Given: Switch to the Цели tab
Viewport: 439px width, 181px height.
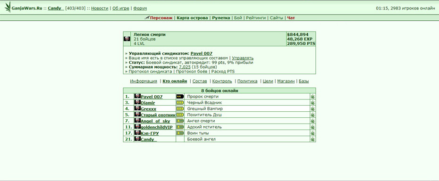Looking at the screenshot, I should pyautogui.click(x=268, y=81).
